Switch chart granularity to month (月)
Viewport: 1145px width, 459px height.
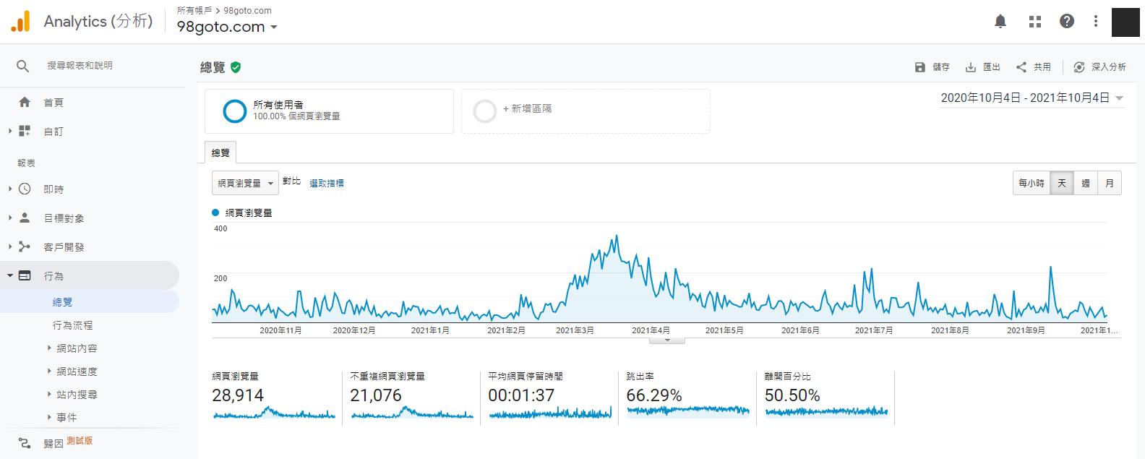[x=1110, y=184]
